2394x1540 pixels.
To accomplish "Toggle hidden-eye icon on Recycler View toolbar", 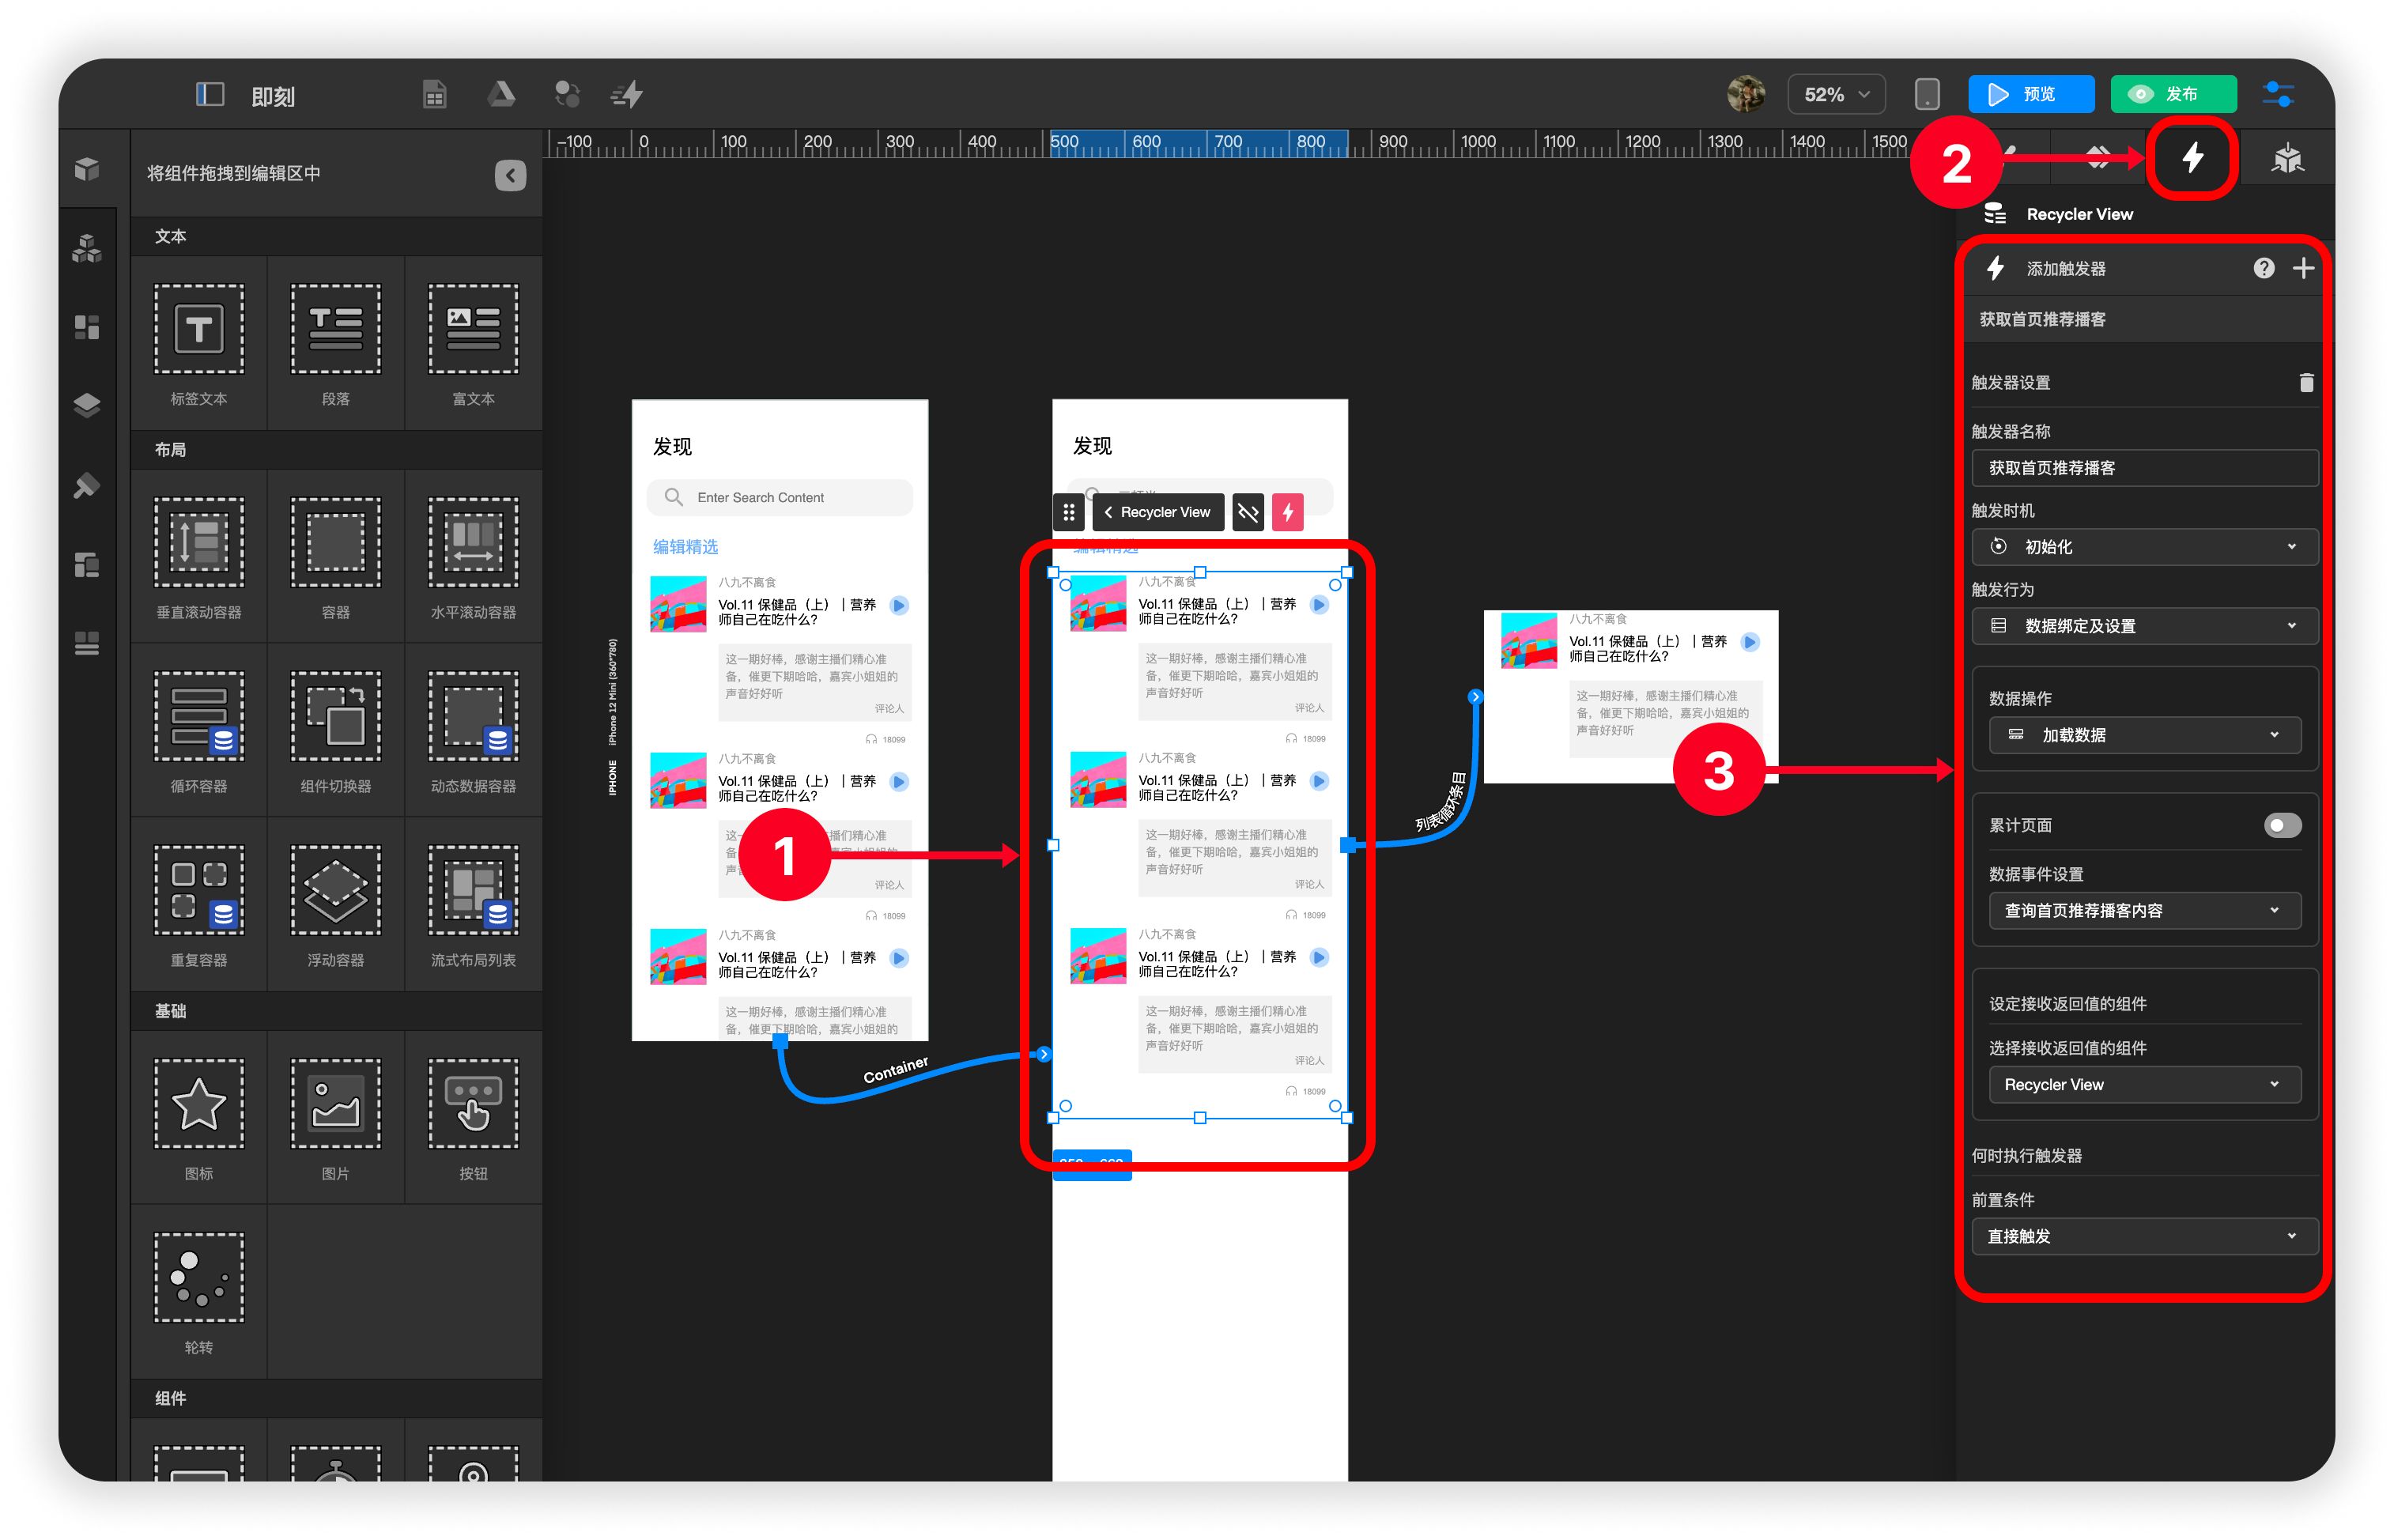I will 1248,512.
